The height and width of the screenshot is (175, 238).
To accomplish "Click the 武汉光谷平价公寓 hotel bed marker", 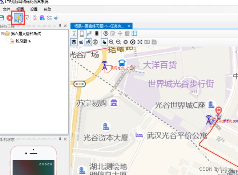I will [x=139, y=135].
